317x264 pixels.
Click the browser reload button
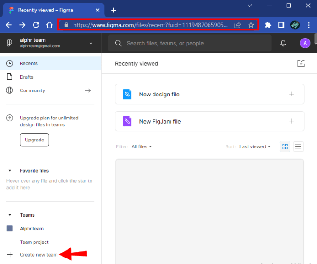point(36,25)
